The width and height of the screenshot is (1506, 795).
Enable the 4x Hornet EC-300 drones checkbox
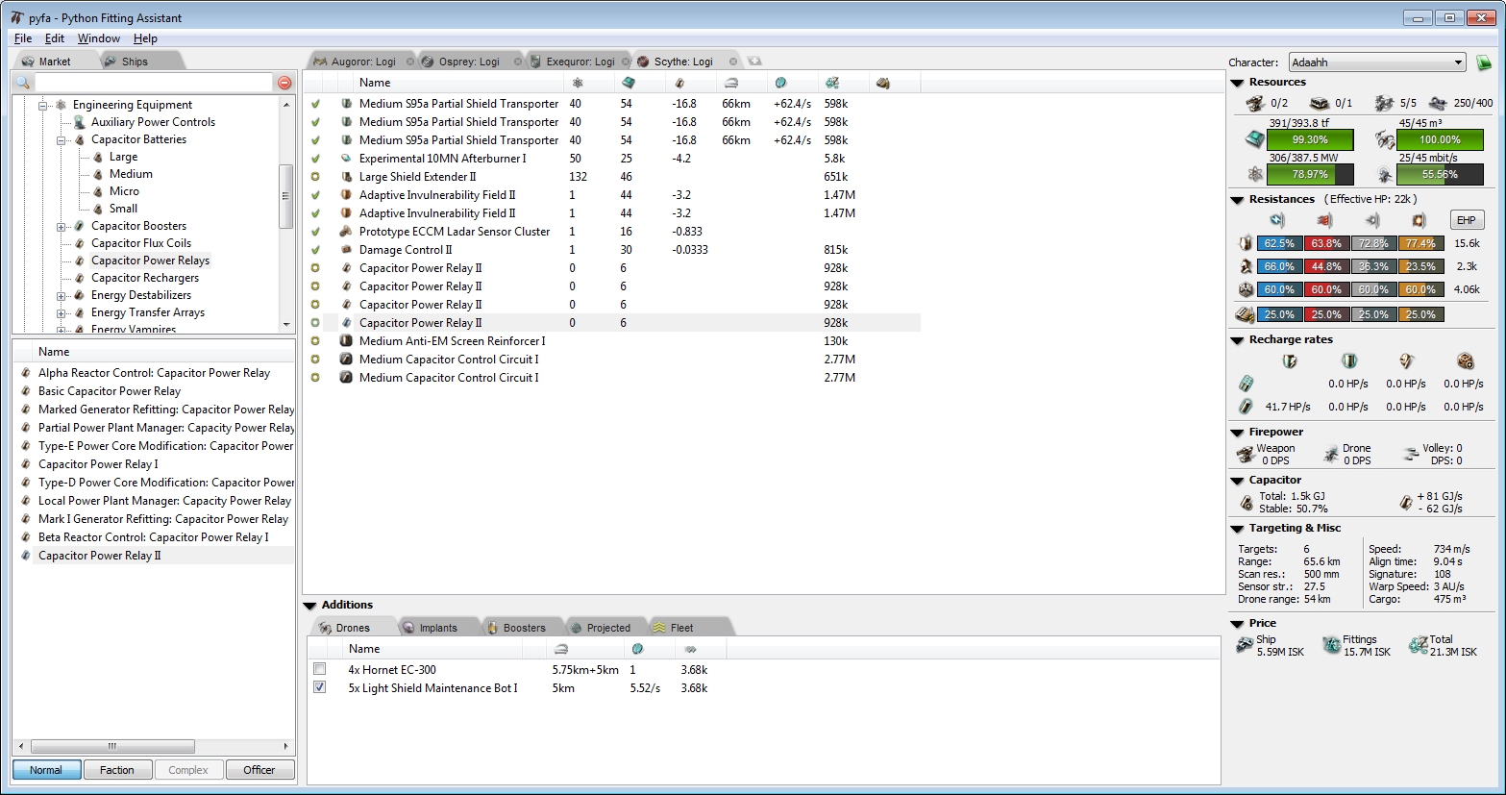tap(320, 669)
